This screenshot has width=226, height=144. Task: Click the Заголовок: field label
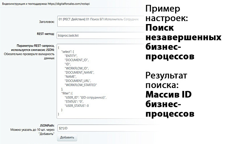pos(47,22)
